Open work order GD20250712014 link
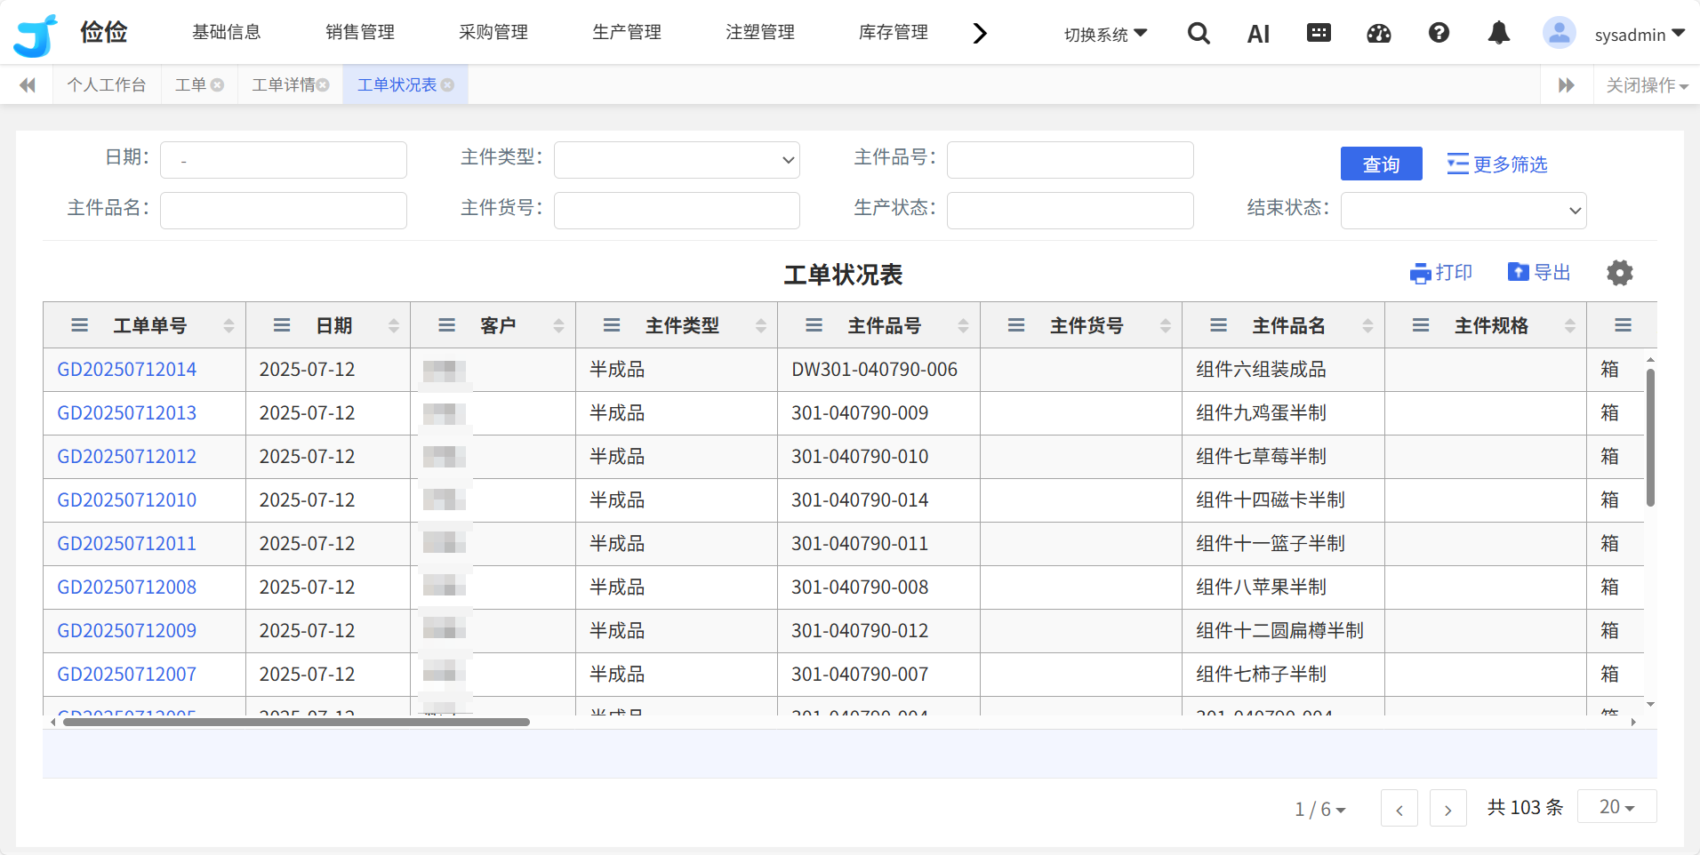 [127, 370]
